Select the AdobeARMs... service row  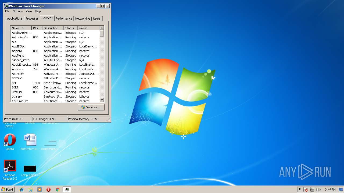pyautogui.click(x=55, y=33)
